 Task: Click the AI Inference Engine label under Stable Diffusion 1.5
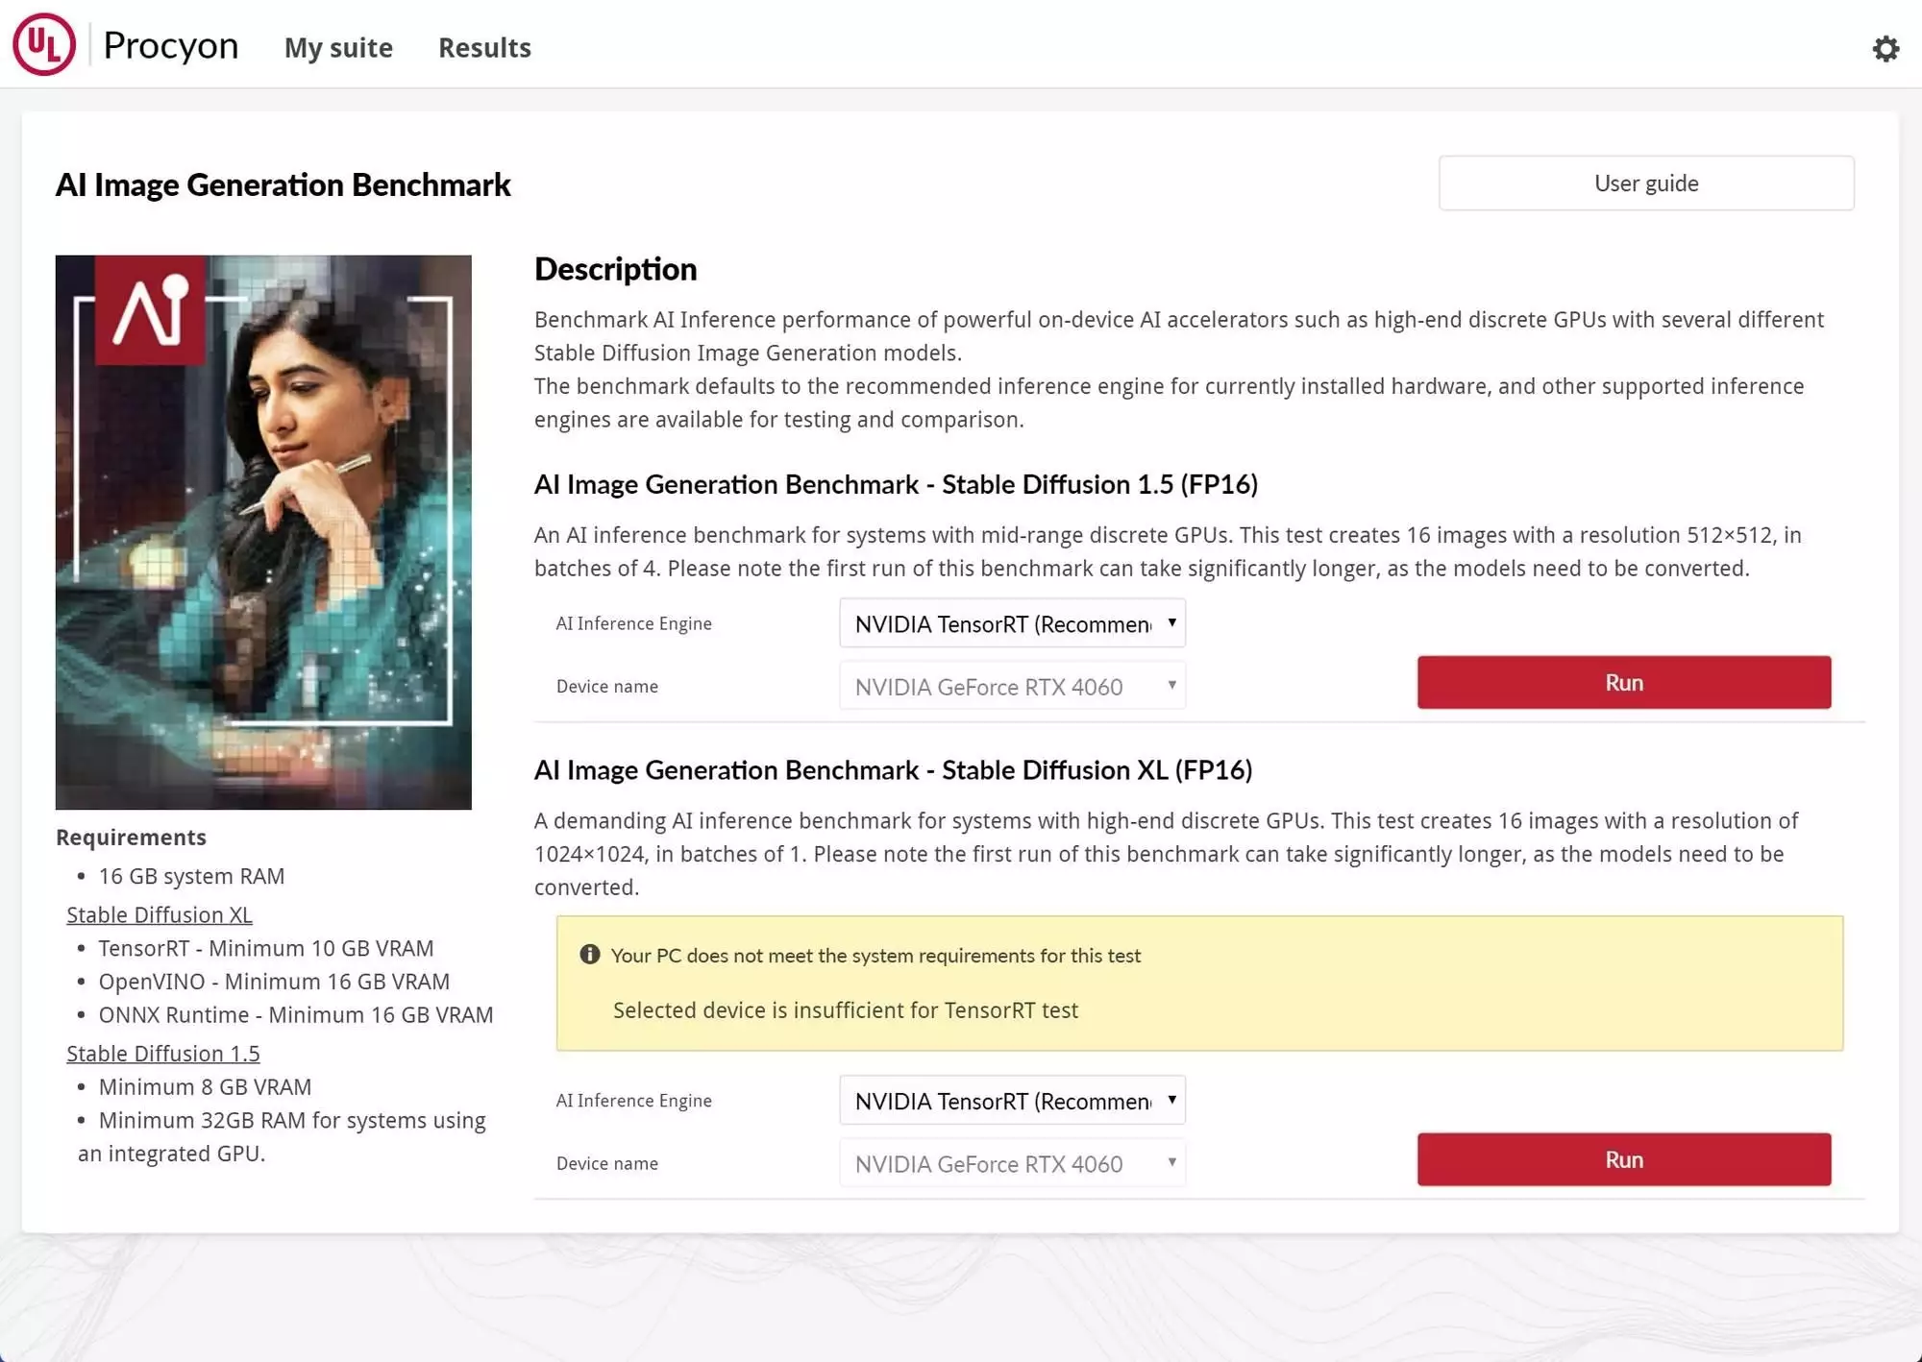[x=634, y=623]
